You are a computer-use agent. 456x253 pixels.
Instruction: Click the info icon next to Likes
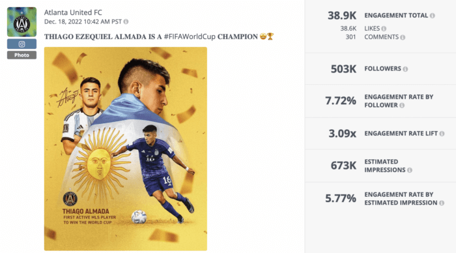[x=384, y=29]
